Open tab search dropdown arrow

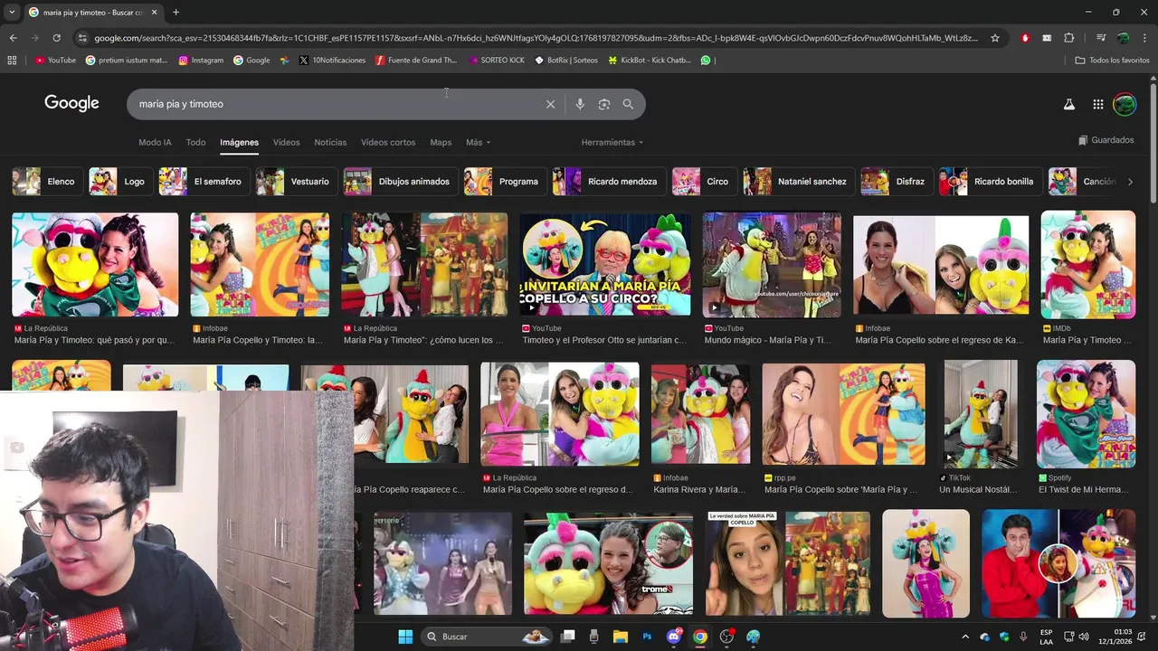tap(12, 13)
